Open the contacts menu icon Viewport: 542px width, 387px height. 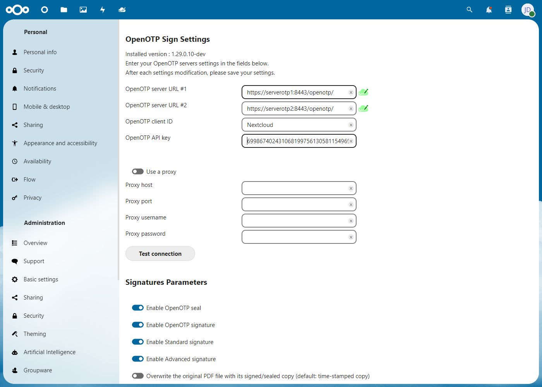[508, 10]
